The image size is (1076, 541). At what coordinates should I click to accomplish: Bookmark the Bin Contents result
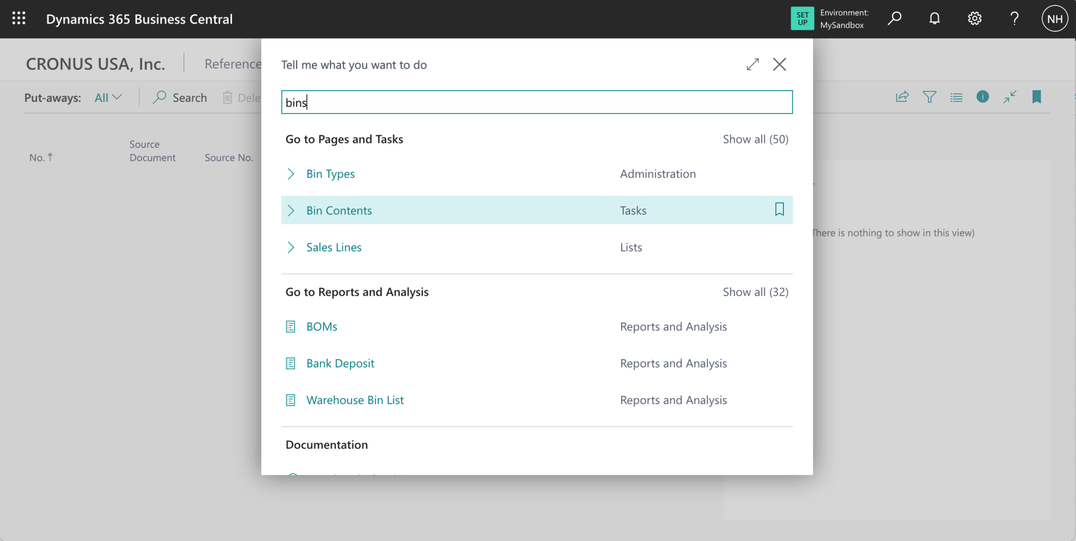tap(779, 210)
